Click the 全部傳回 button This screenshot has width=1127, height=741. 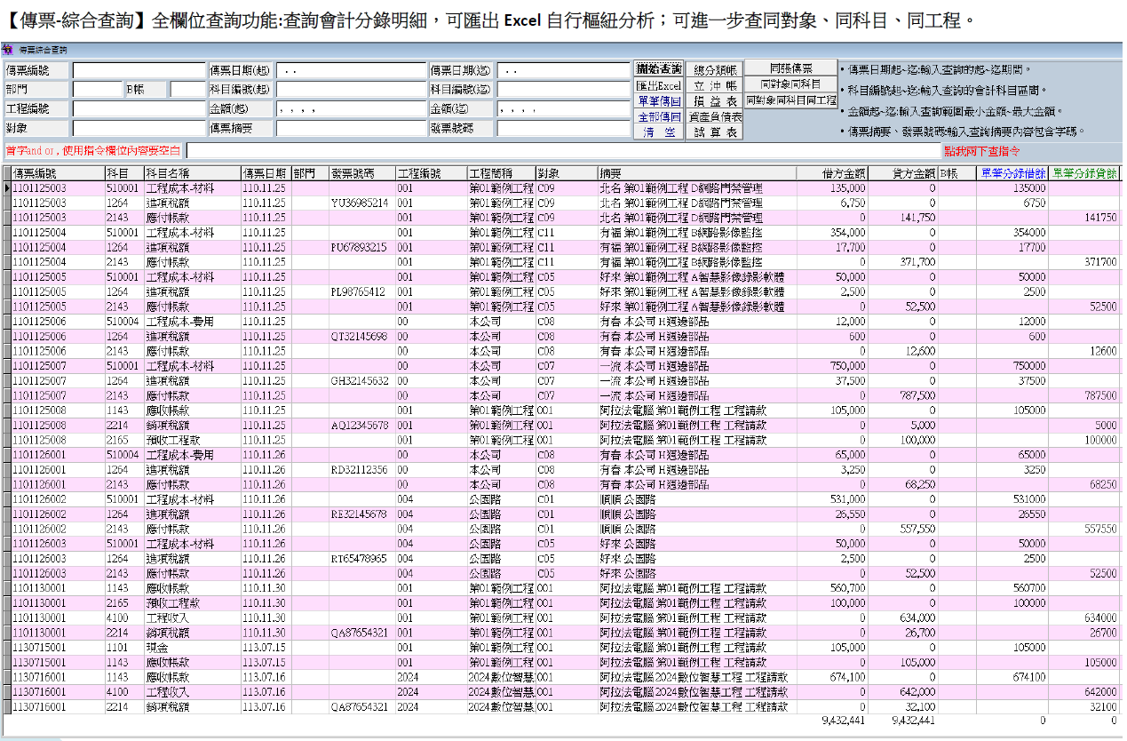659,117
